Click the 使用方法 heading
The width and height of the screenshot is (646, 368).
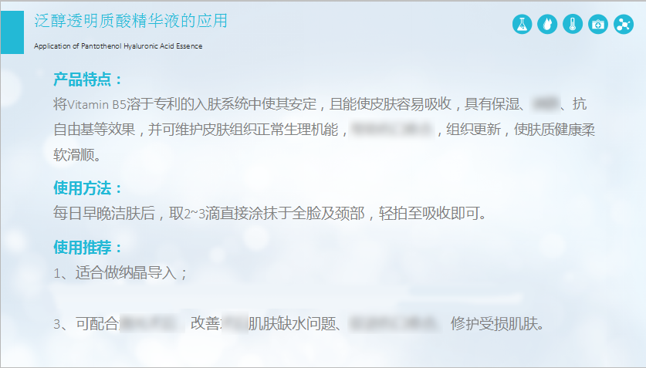tap(88, 188)
